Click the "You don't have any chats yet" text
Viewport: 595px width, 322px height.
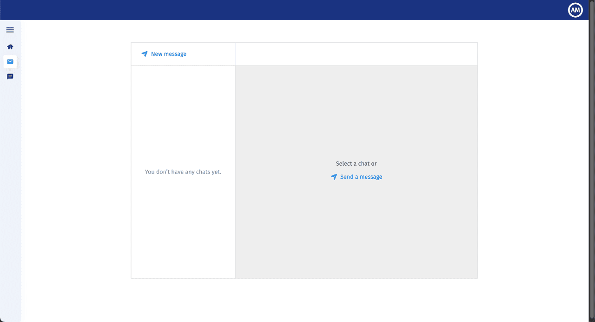183,172
